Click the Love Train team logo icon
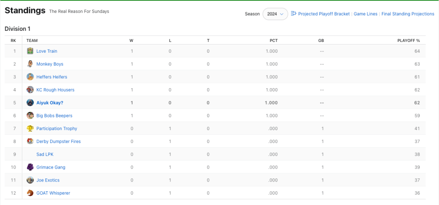This screenshot has width=439, height=205. tap(30, 51)
